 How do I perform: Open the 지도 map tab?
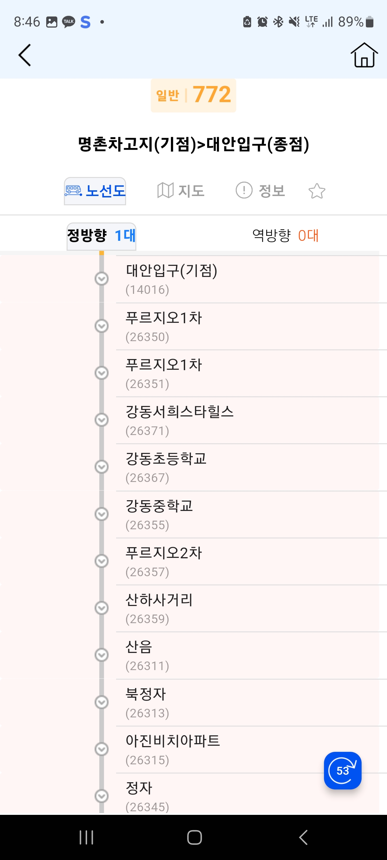181,191
